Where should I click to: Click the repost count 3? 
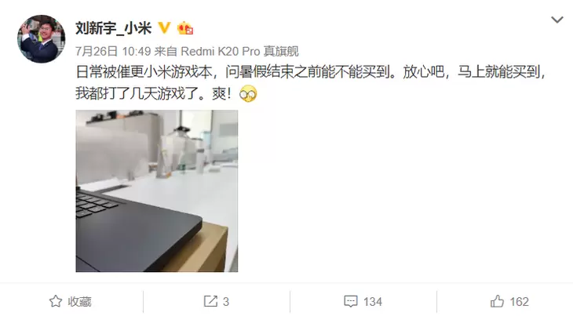(x=226, y=302)
